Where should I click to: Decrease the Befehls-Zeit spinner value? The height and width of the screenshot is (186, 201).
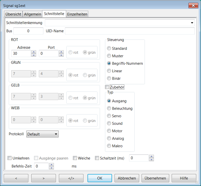(x=51, y=168)
